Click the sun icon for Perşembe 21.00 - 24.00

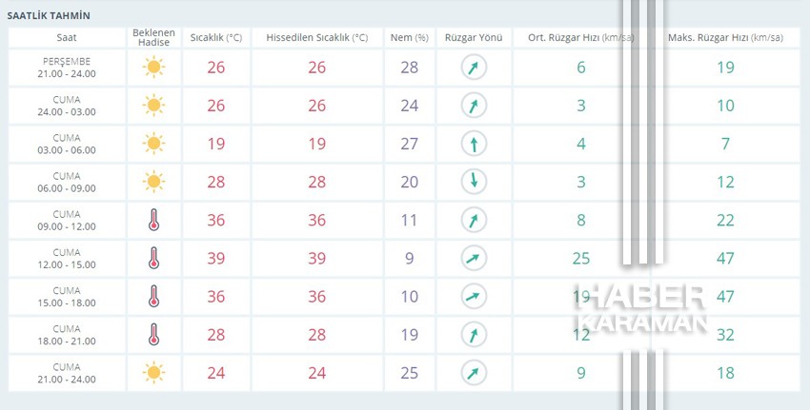pos(154,67)
